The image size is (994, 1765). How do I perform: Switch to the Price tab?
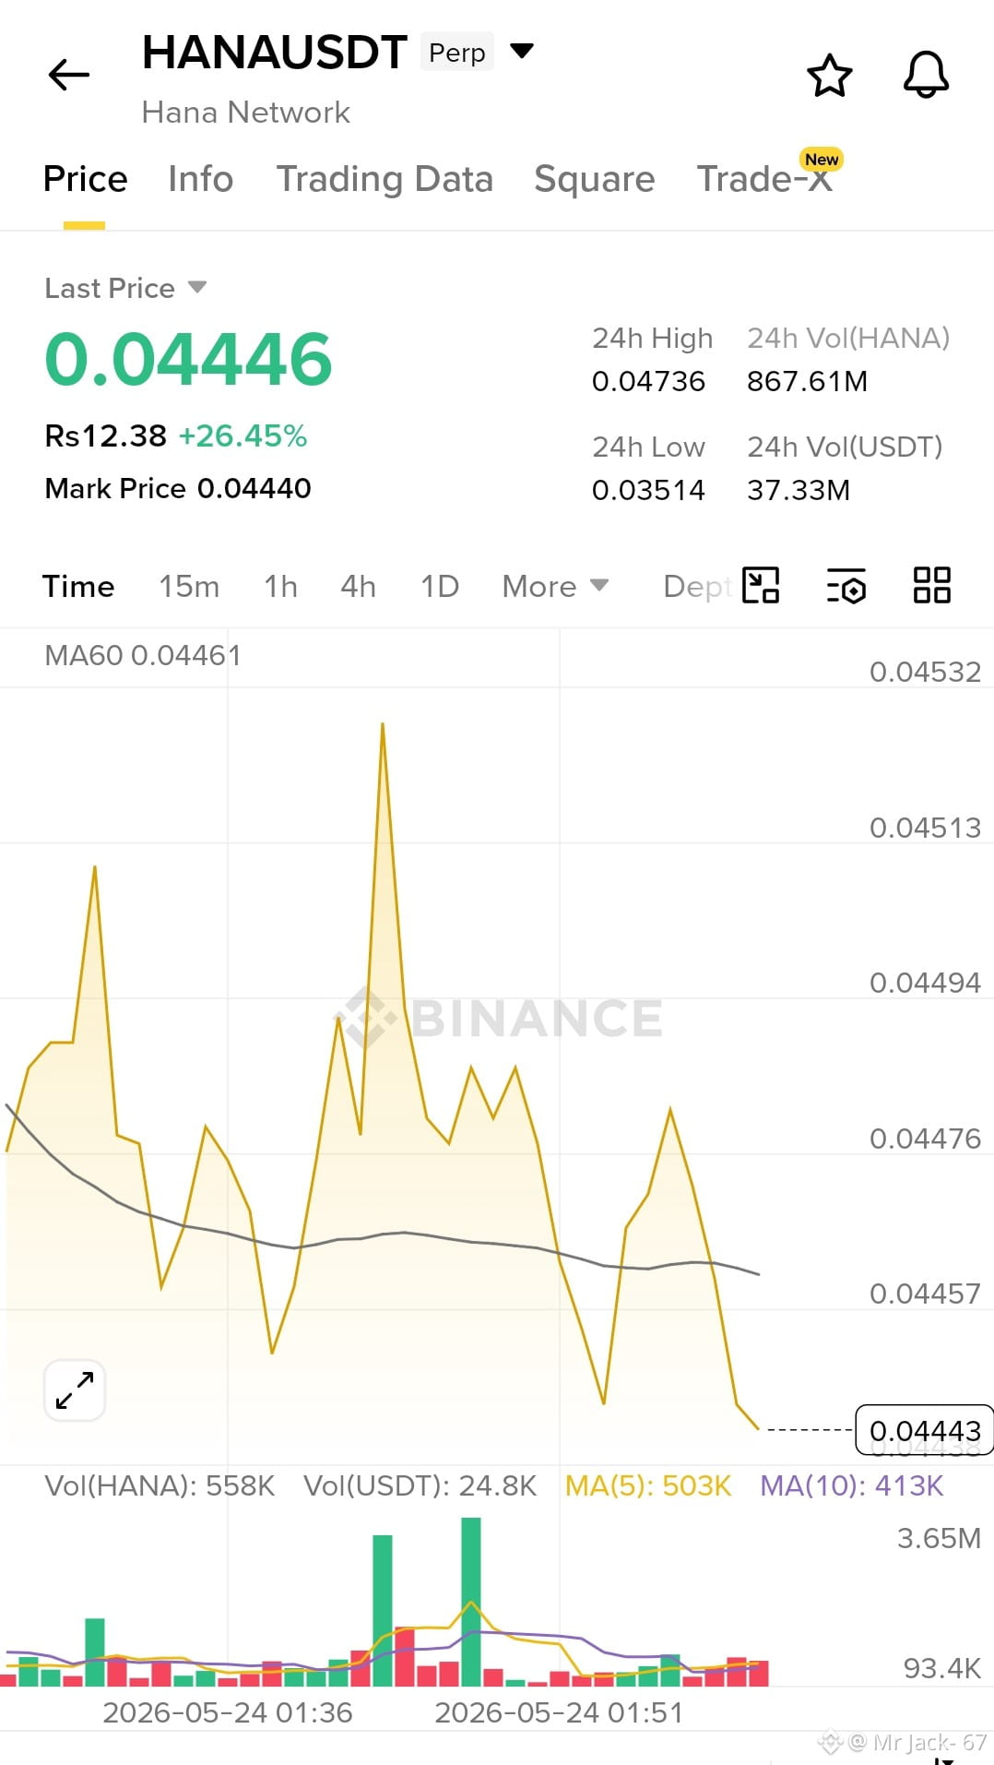tap(85, 179)
